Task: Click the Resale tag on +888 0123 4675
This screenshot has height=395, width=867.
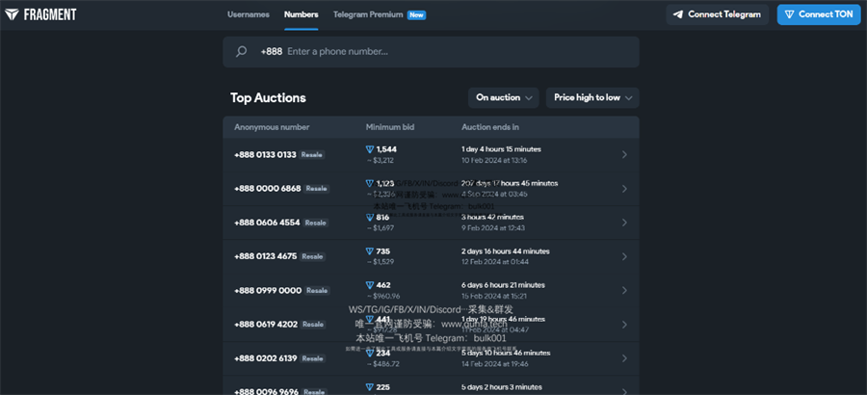Action: (x=312, y=256)
